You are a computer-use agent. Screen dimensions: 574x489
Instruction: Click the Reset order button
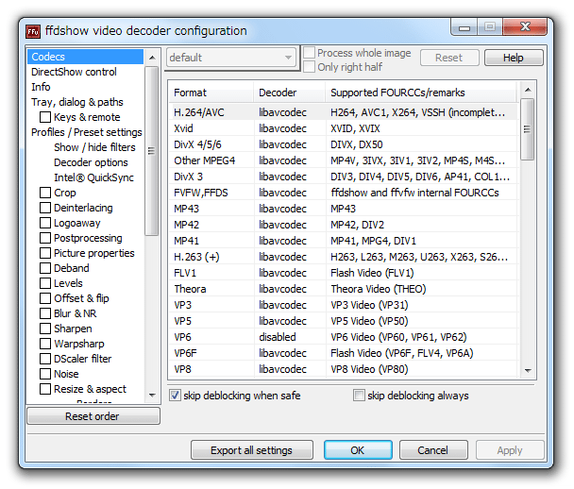[x=93, y=416]
